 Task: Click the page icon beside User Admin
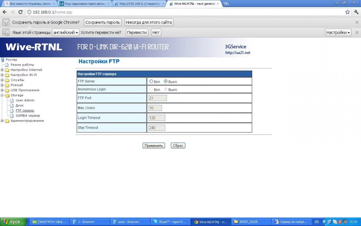click(x=12, y=100)
